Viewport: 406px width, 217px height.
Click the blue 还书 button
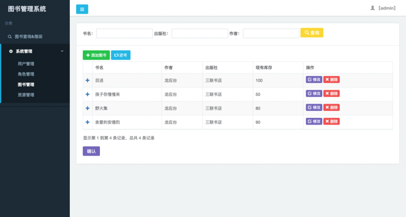(x=121, y=55)
